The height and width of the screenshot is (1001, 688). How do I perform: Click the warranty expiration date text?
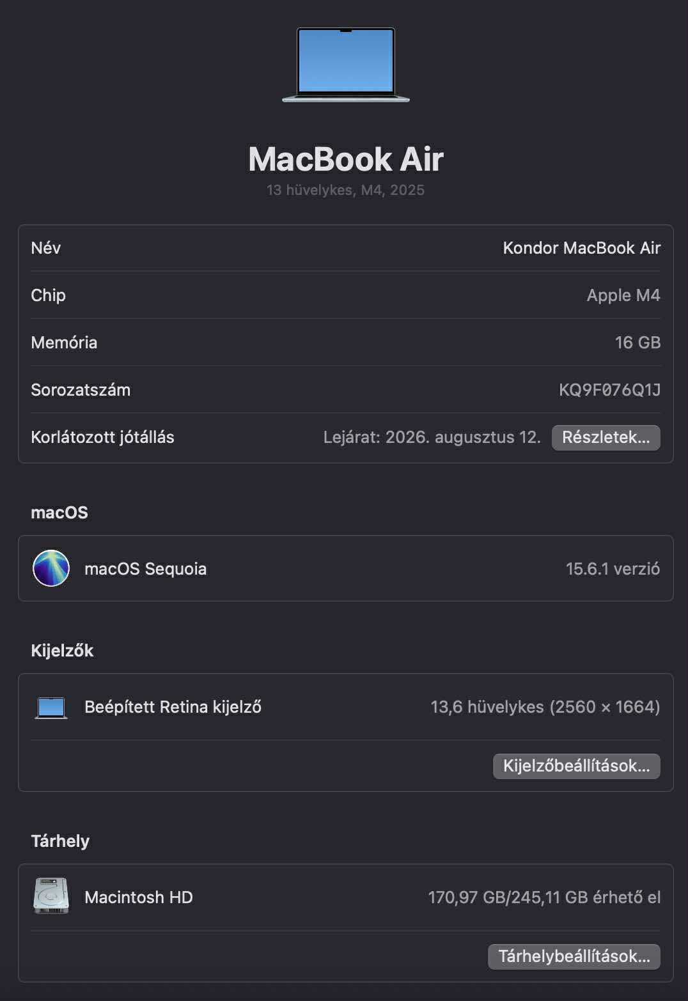click(x=432, y=437)
